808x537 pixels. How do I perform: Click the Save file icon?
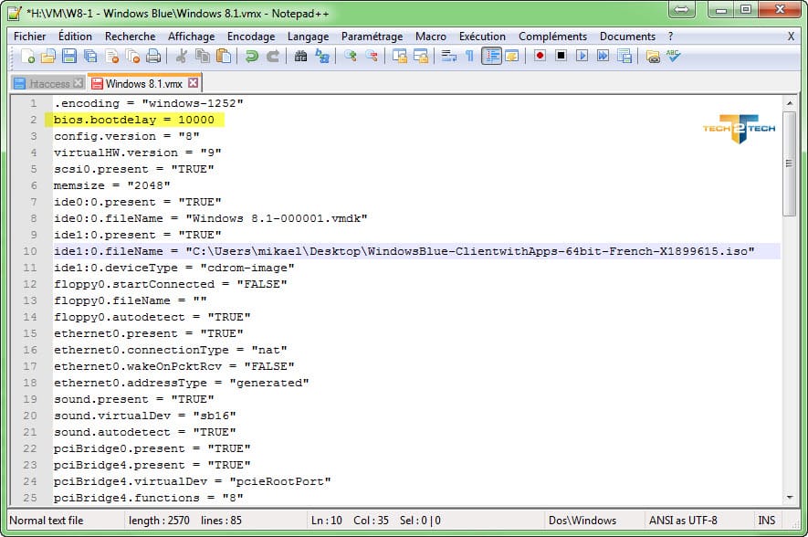tap(69, 57)
